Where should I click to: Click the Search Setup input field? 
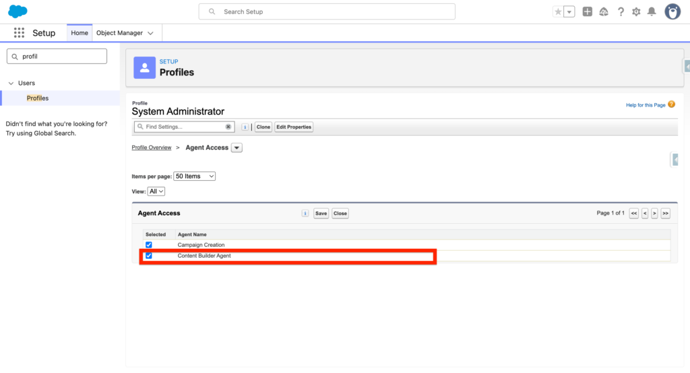pyautogui.click(x=327, y=11)
